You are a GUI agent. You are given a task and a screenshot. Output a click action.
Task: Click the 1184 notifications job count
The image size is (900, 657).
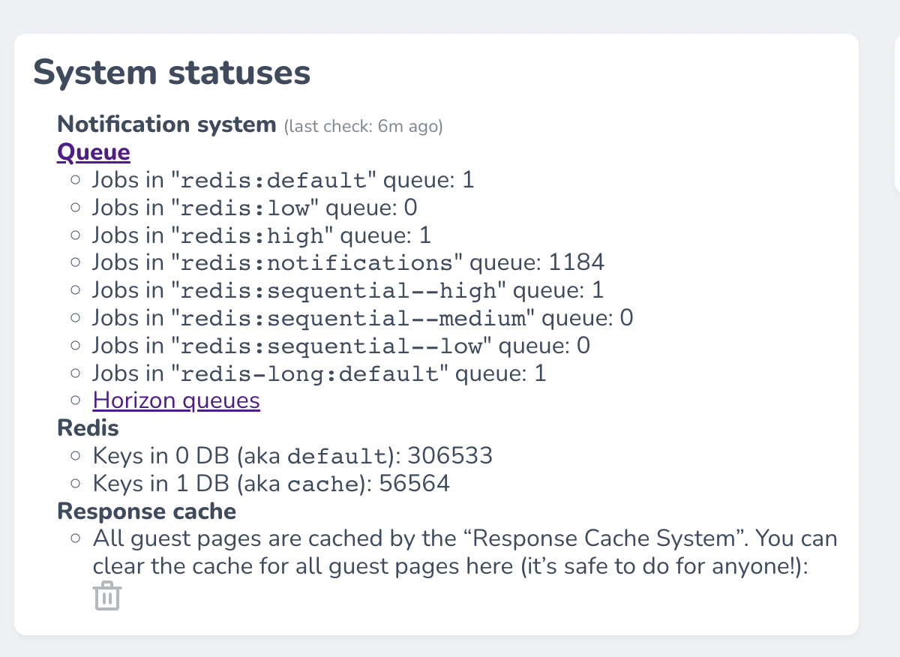[x=577, y=262]
